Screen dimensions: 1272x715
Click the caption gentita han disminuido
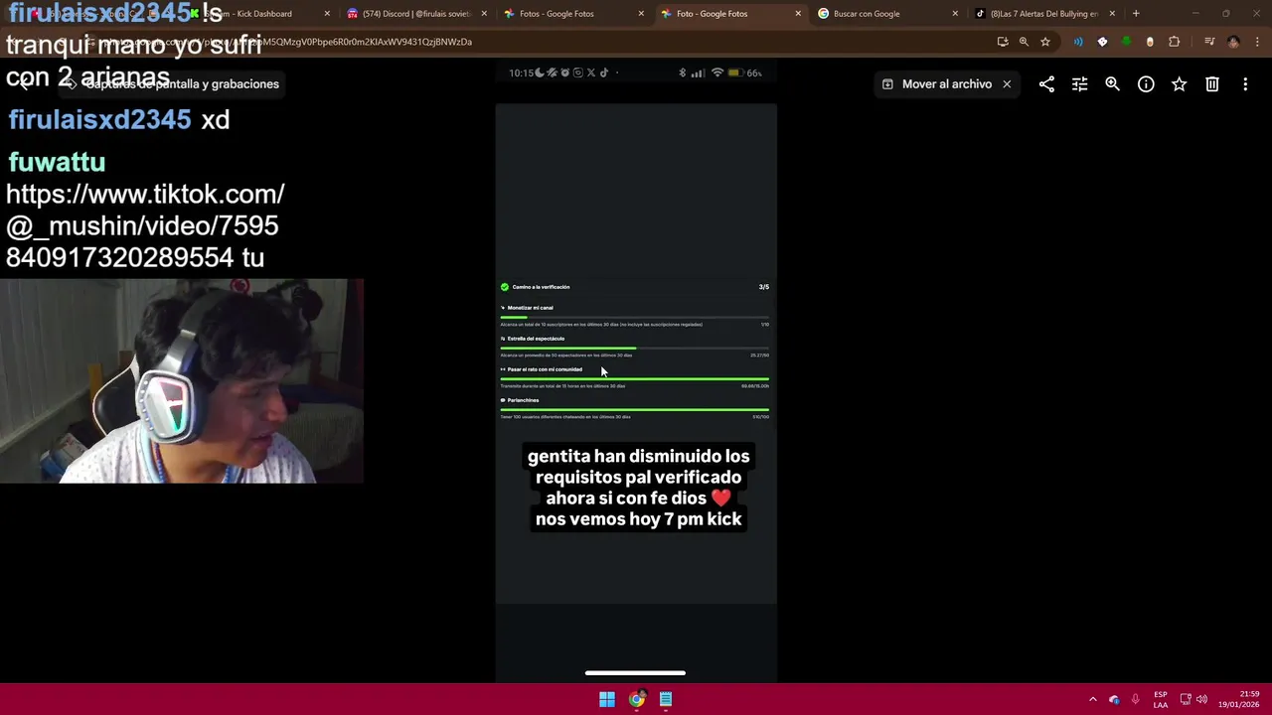638,488
